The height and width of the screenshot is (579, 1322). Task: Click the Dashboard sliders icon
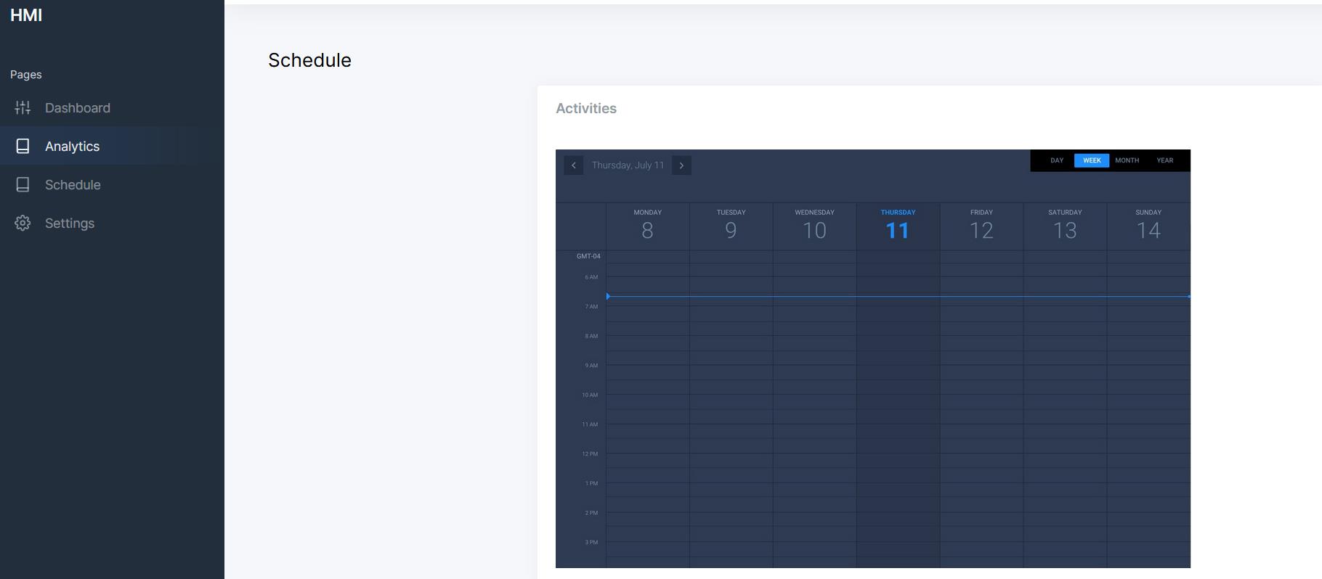(x=23, y=108)
